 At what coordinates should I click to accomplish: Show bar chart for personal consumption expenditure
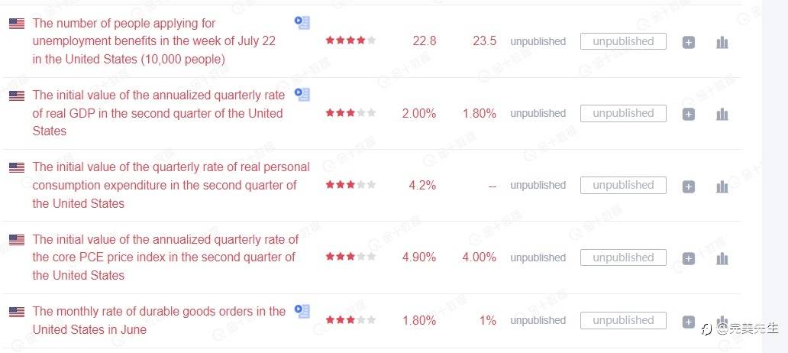click(x=722, y=186)
